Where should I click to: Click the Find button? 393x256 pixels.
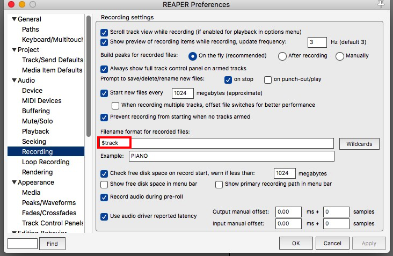click(52, 244)
